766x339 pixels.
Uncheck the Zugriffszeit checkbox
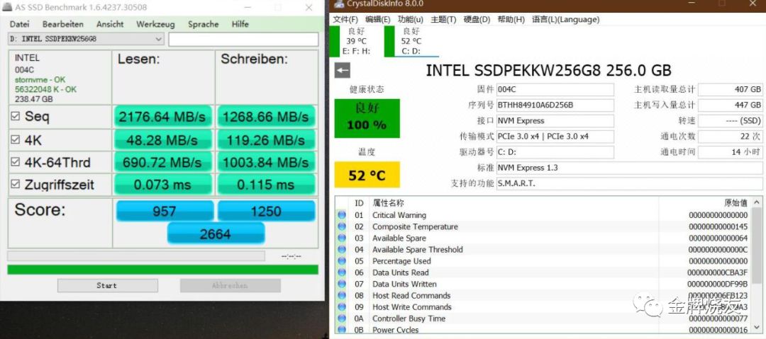click(x=15, y=185)
